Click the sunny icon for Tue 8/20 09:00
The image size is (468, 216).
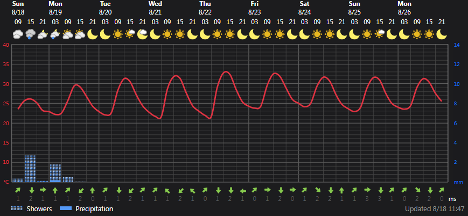pyautogui.click(x=118, y=34)
